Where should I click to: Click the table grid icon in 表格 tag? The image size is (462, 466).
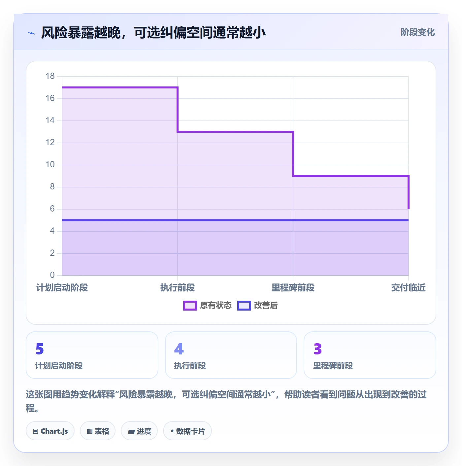click(89, 431)
